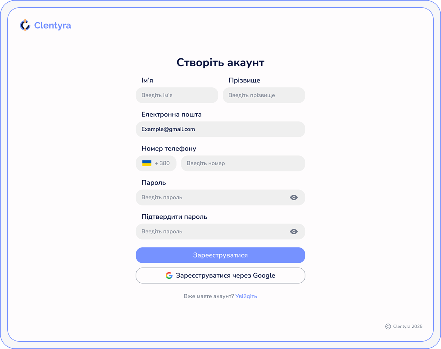The width and height of the screenshot is (441, 349).
Task: Click the Ім'я field label
Action: [147, 80]
